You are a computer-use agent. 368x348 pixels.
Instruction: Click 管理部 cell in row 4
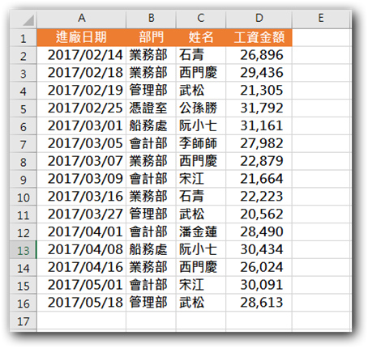[151, 91]
